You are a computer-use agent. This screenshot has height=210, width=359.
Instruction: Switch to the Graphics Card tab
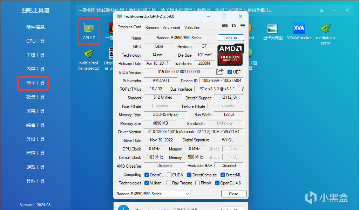click(x=129, y=27)
